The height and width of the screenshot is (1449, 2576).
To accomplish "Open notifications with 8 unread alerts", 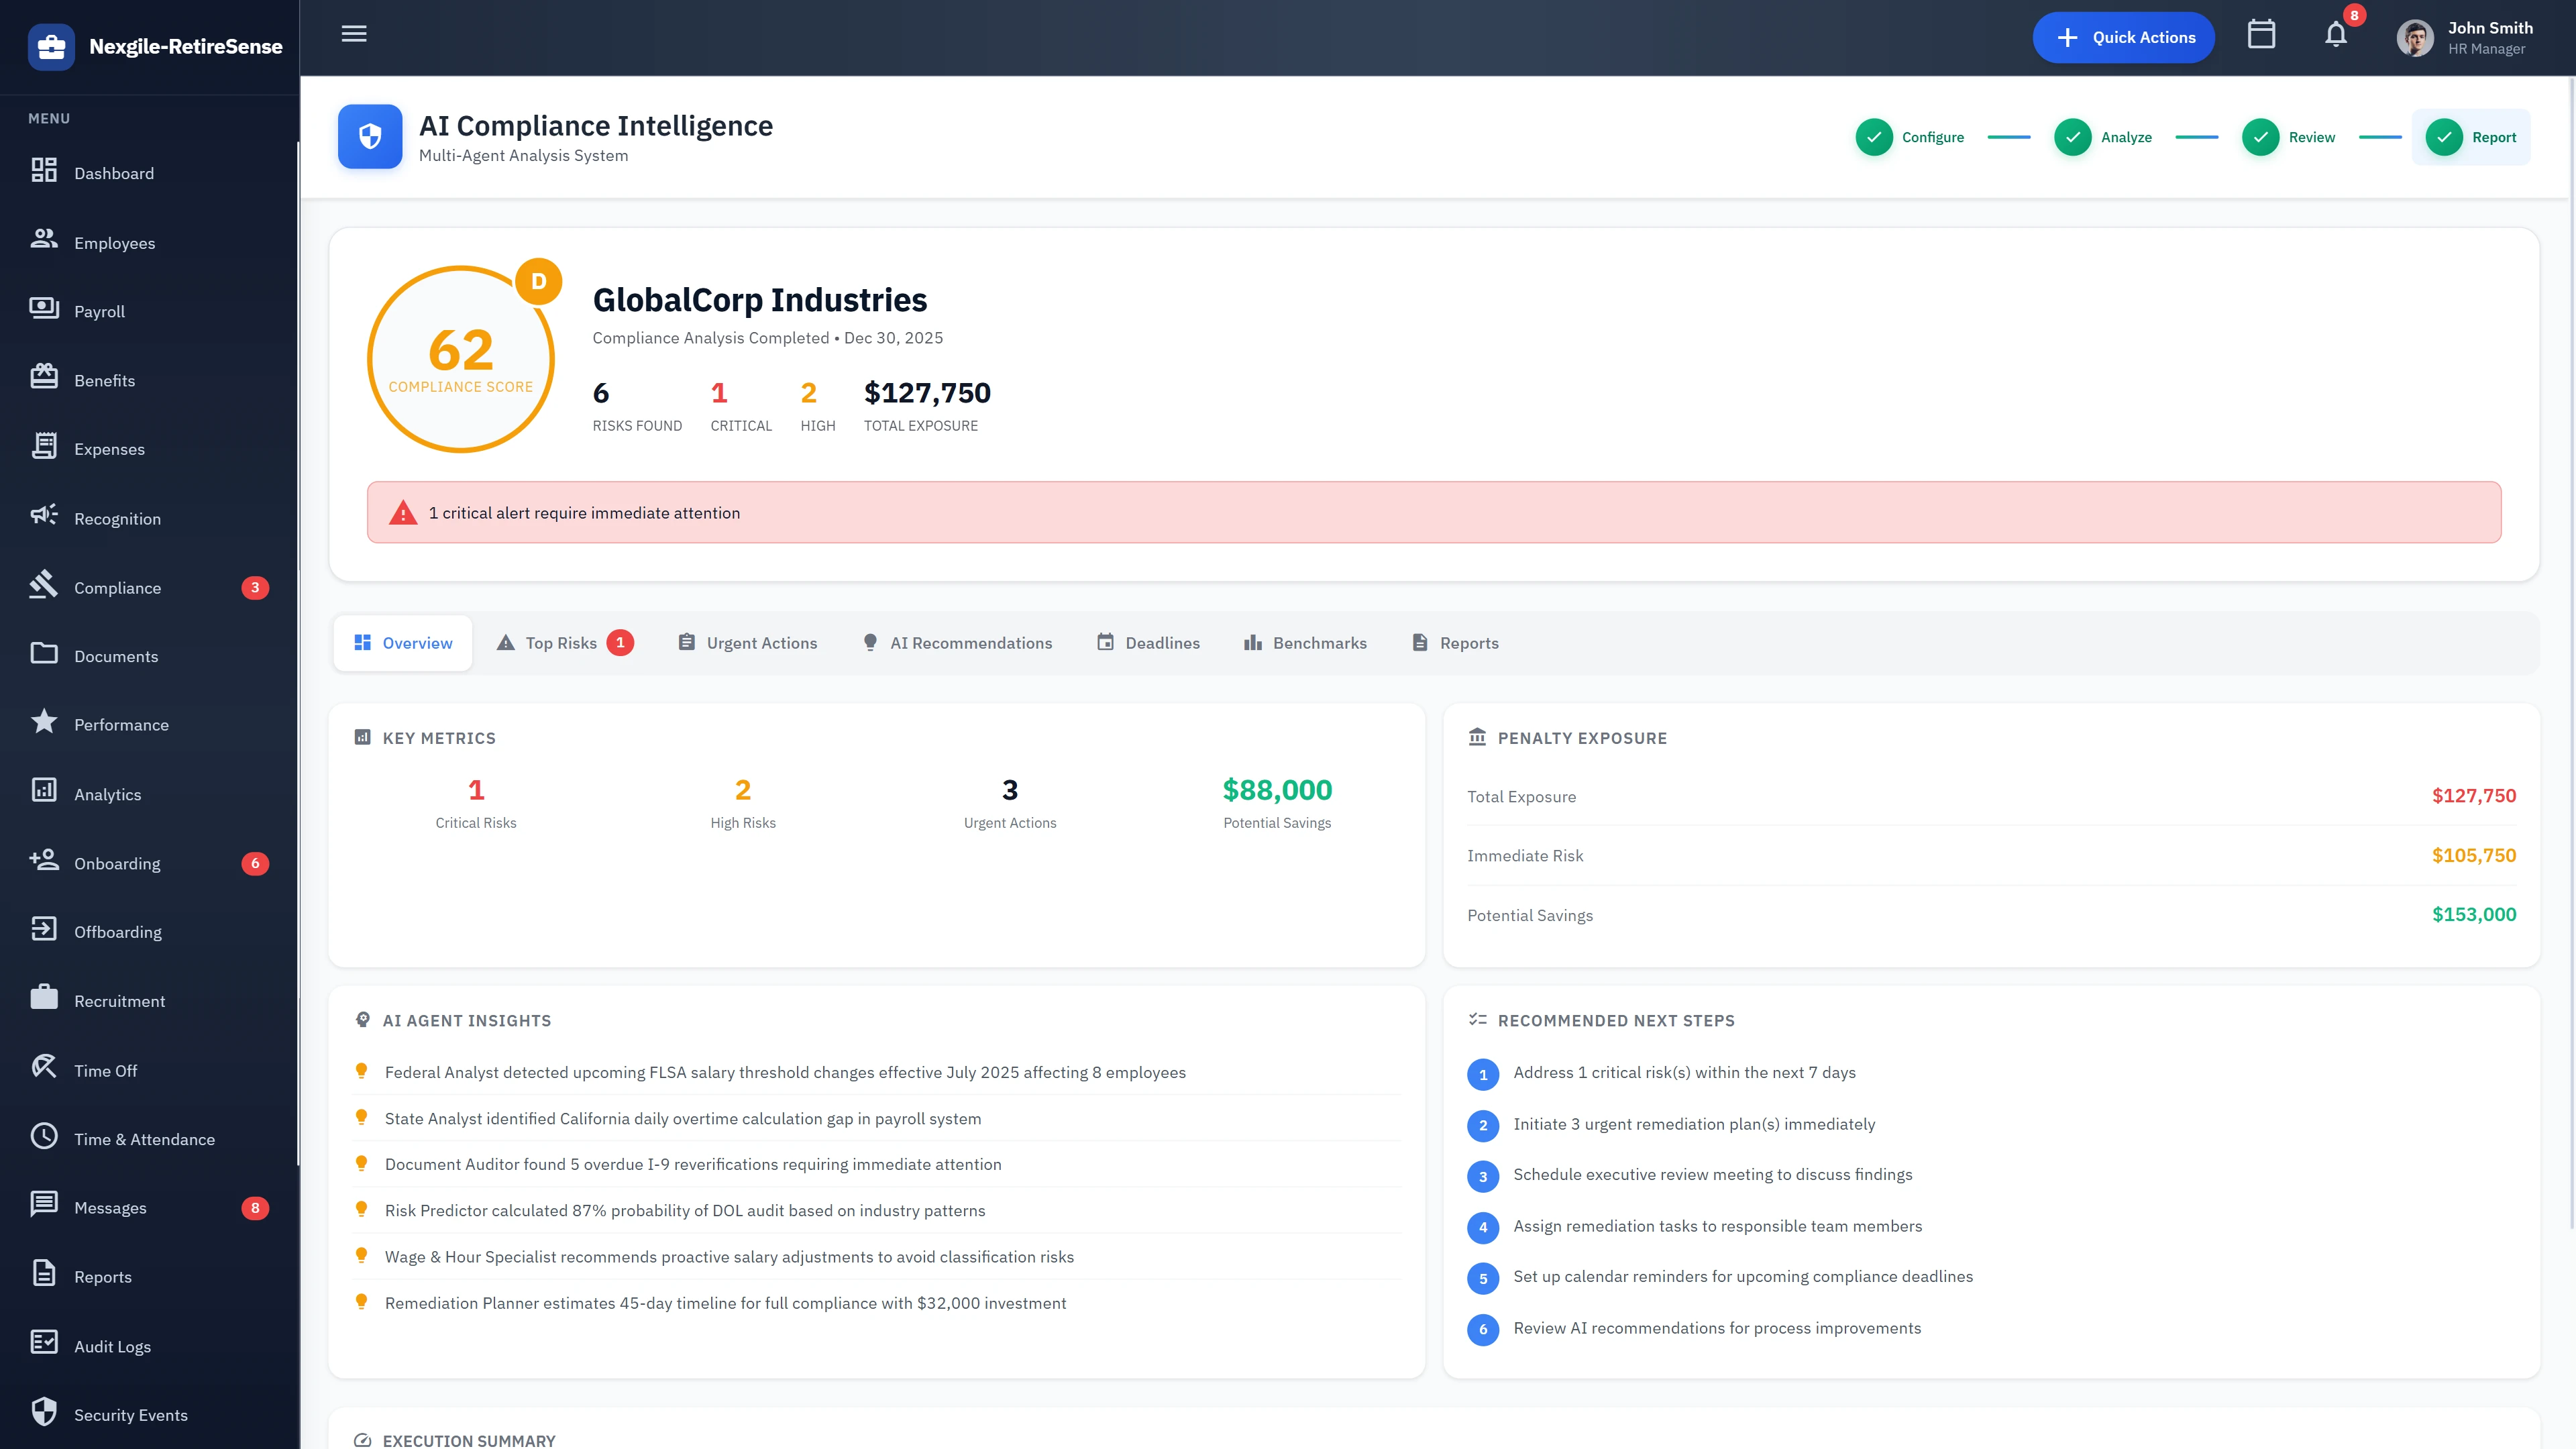I will point(2336,35).
